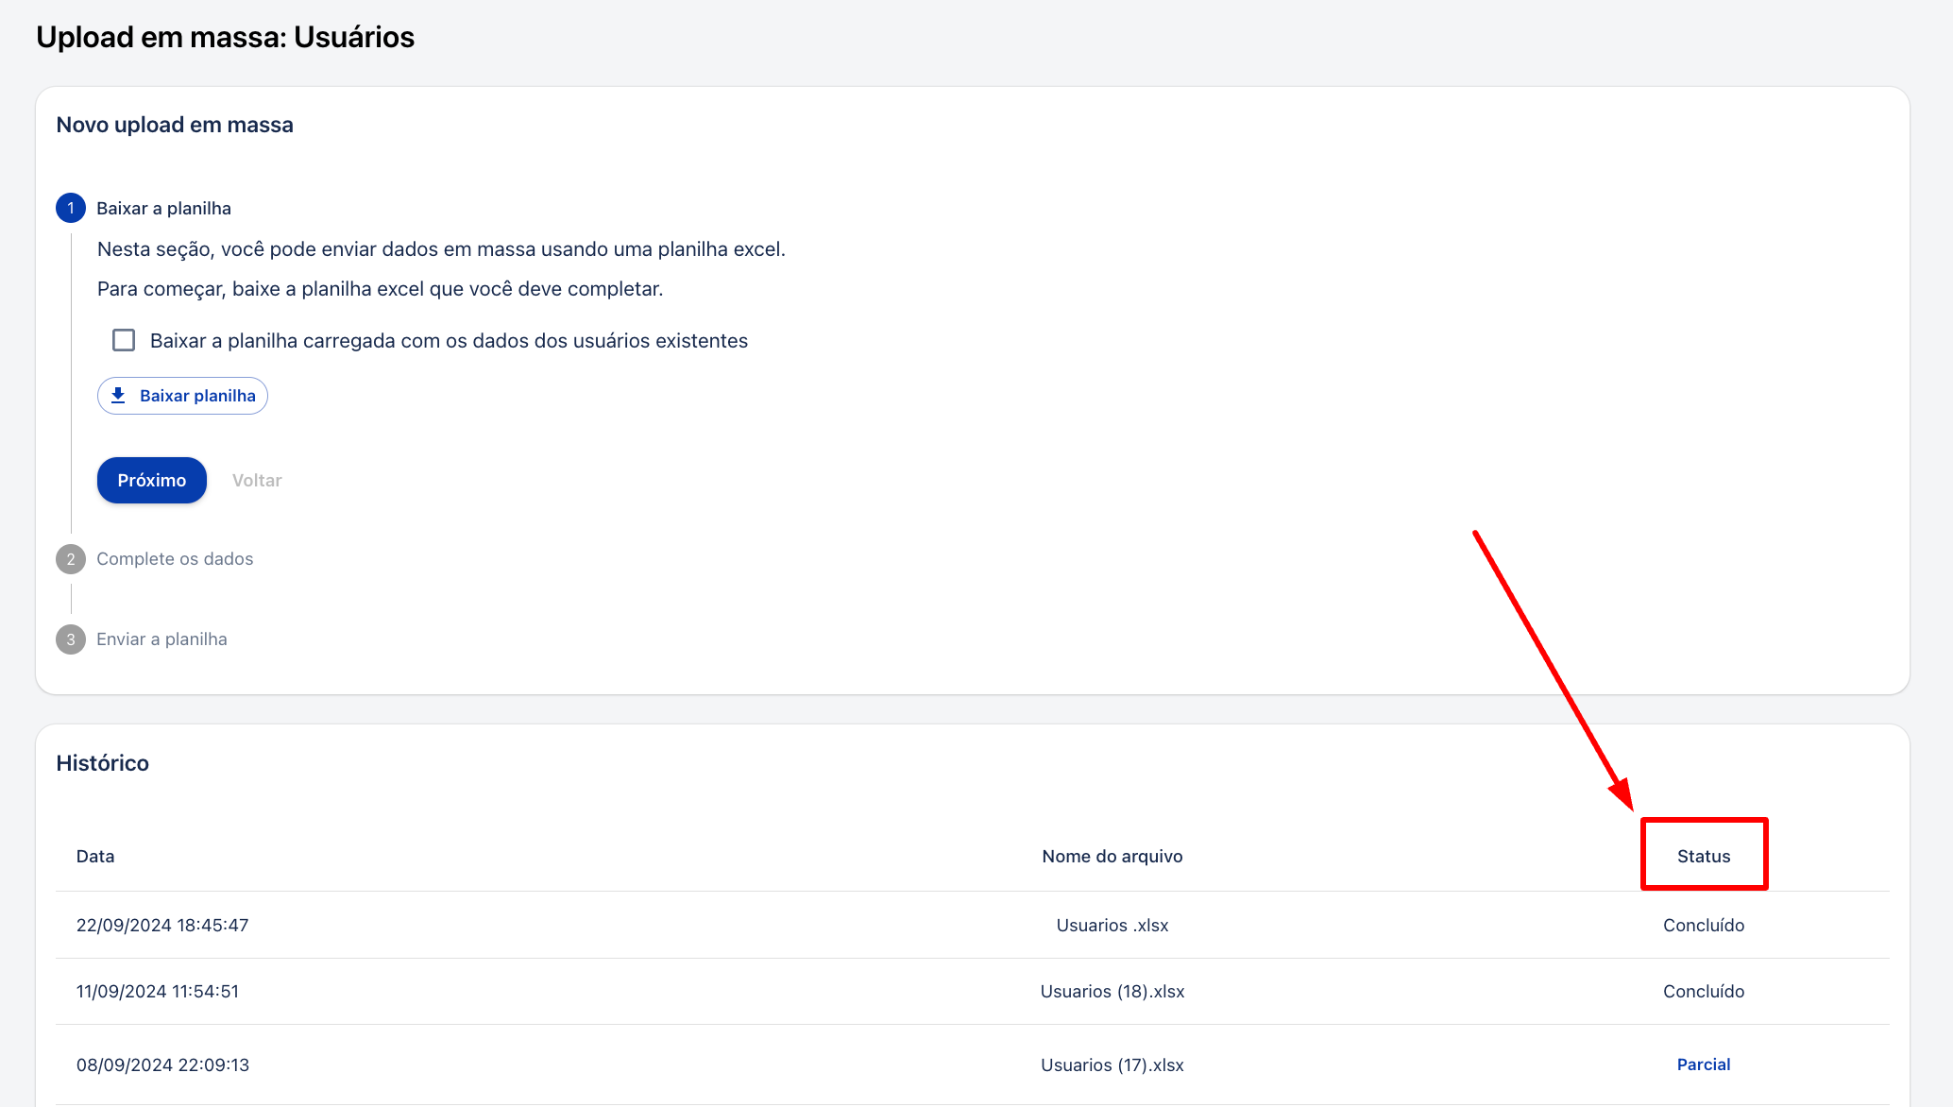Select the Usuarios (17).xlsx file name
The height and width of the screenshot is (1107, 1953).
[x=1112, y=1064]
